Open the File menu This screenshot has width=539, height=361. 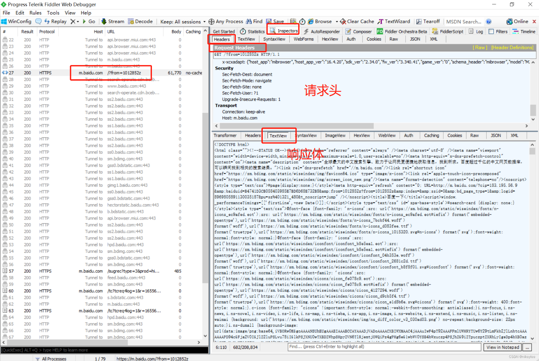coord(6,13)
